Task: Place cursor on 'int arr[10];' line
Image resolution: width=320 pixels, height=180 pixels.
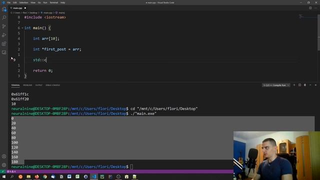Action: [46, 38]
